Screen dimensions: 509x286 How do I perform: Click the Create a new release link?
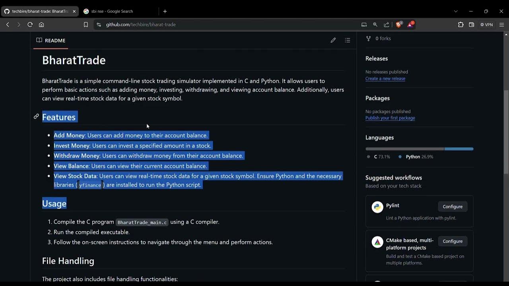(385, 79)
